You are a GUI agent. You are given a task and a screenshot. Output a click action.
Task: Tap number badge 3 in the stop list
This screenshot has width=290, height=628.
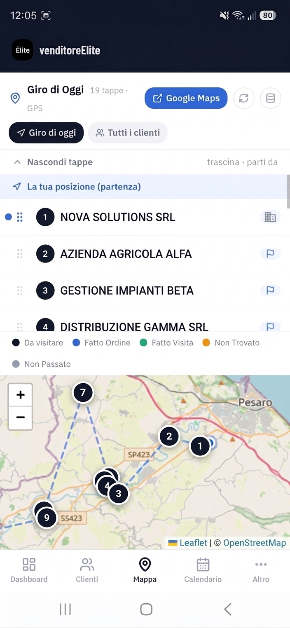[x=45, y=291]
